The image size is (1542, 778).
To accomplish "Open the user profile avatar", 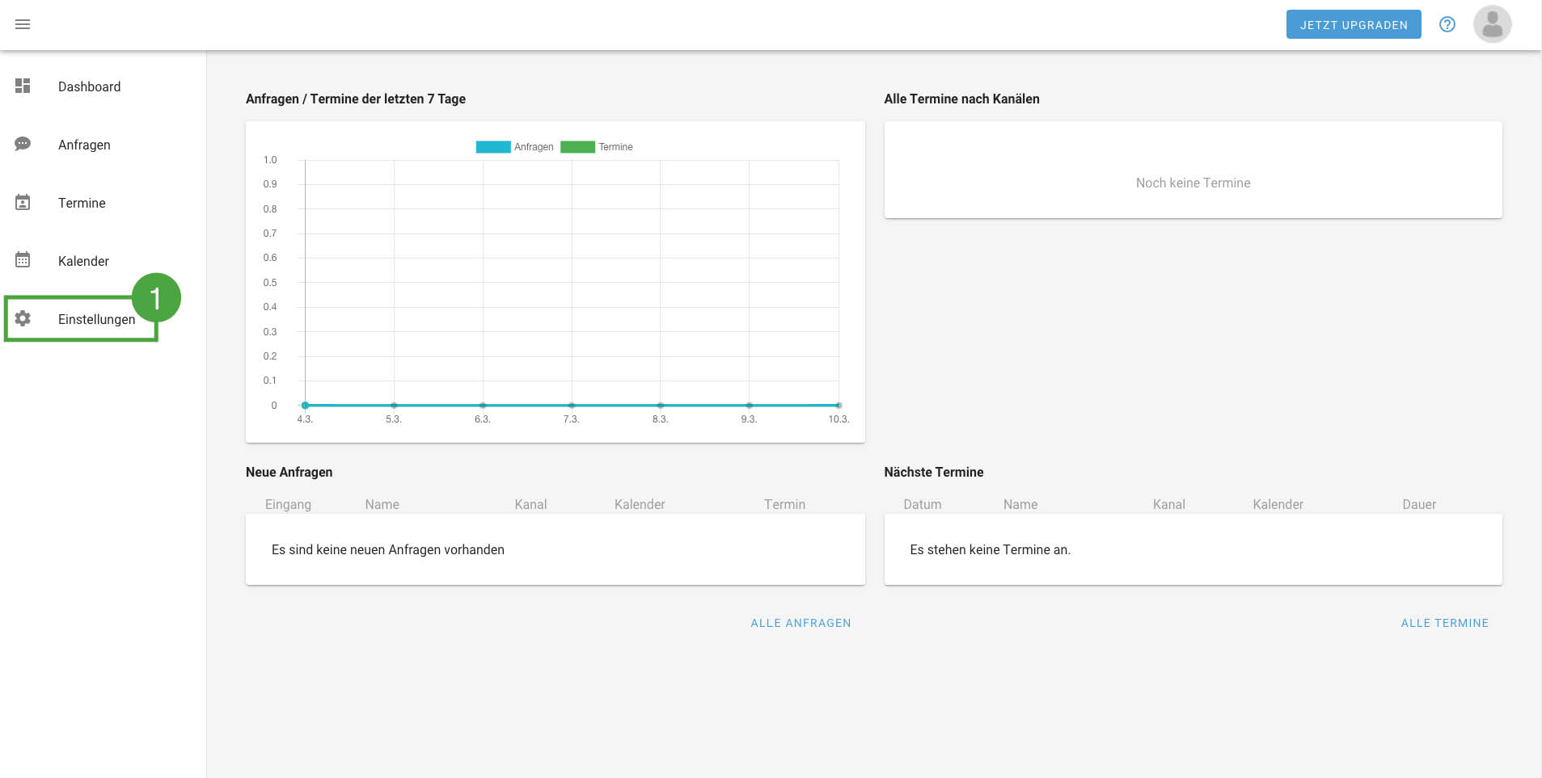I will click(1492, 24).
